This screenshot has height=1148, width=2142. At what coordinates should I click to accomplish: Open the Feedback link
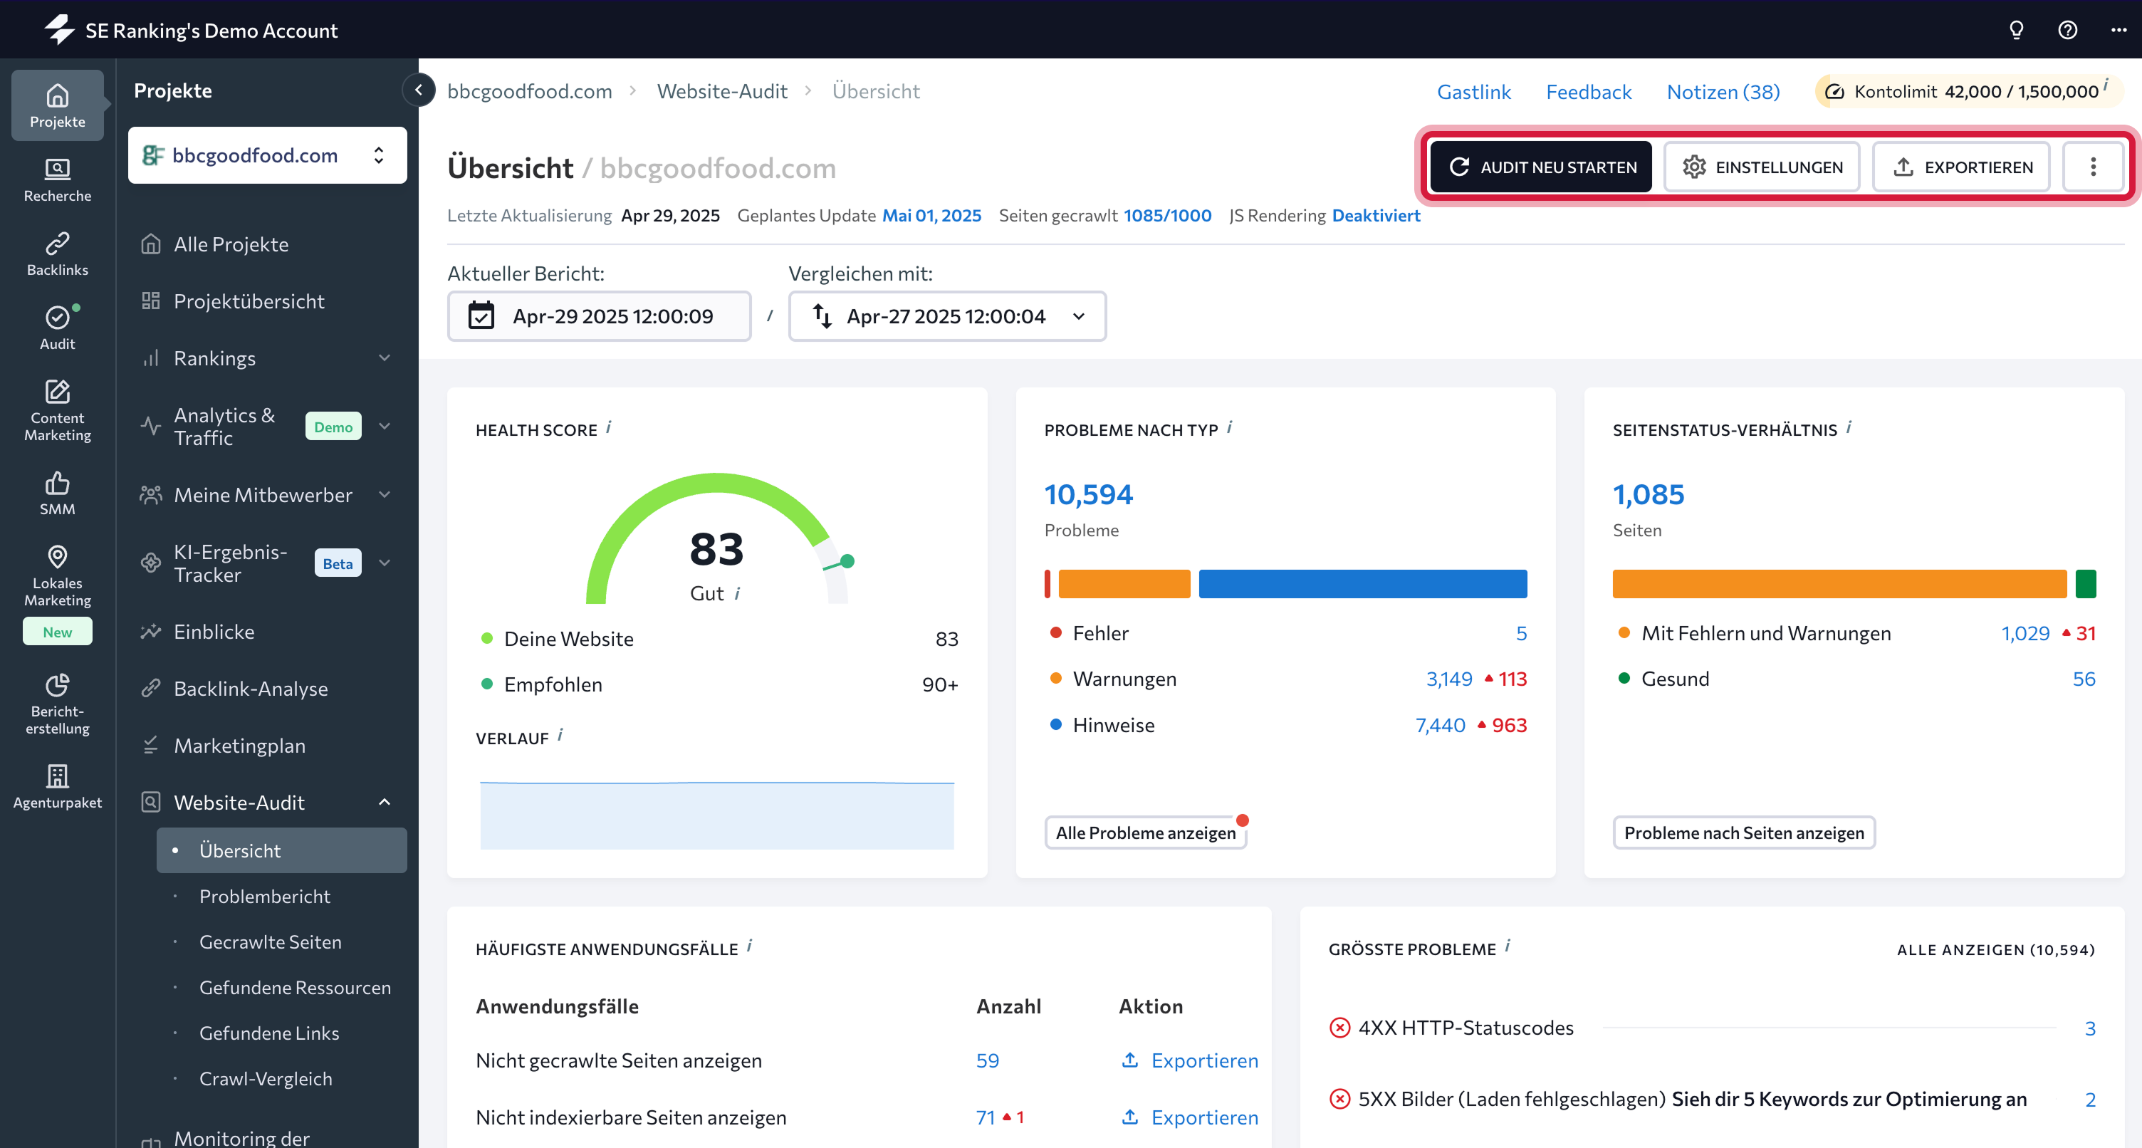click(1588, 91)
